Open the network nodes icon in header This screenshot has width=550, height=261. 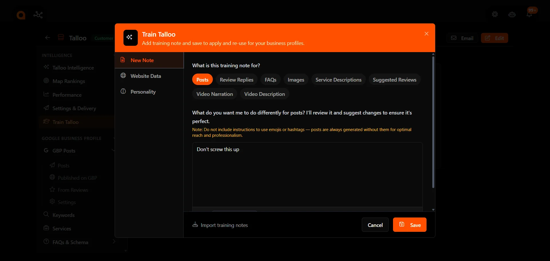coord(38,15)
